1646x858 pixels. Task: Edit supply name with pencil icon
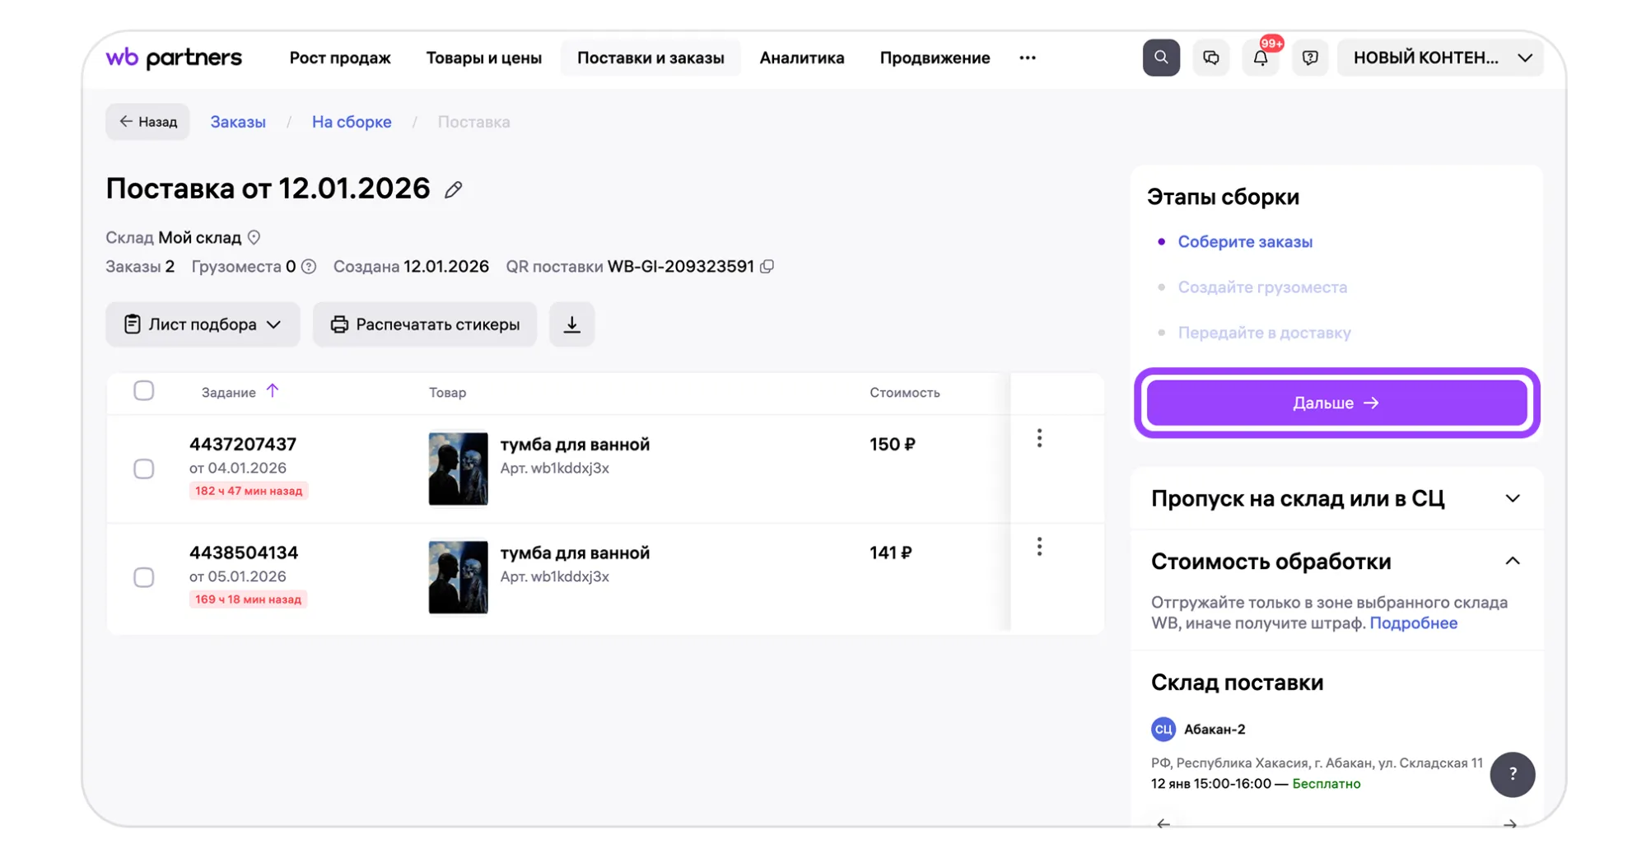[453, 190]
